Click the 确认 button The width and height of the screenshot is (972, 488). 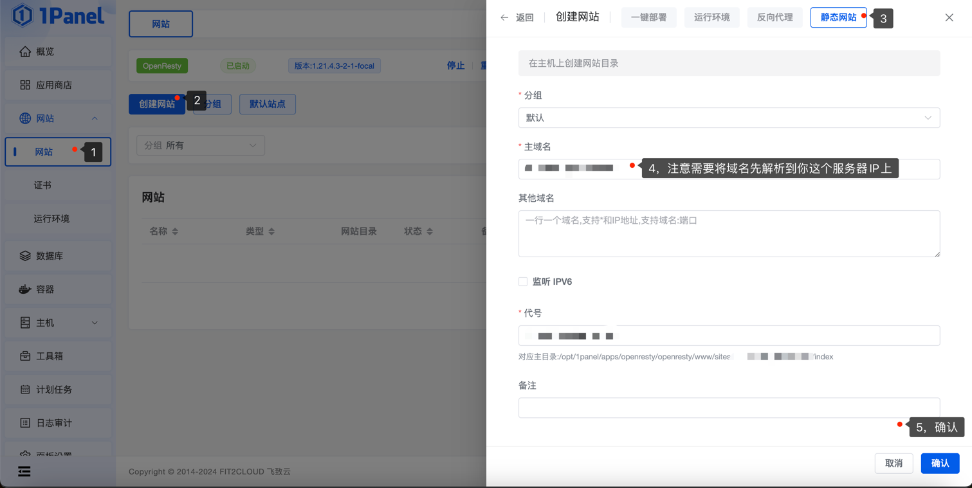pyautogui.click(x=940, y=463)
